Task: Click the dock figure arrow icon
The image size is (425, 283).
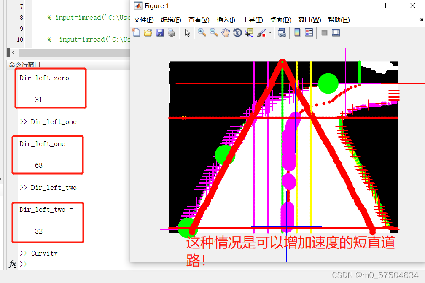Action: (421, 19)
